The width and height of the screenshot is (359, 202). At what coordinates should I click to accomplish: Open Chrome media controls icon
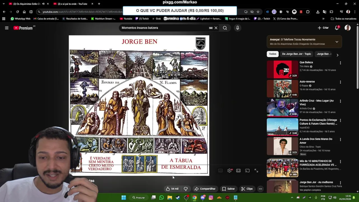(341, 12)
